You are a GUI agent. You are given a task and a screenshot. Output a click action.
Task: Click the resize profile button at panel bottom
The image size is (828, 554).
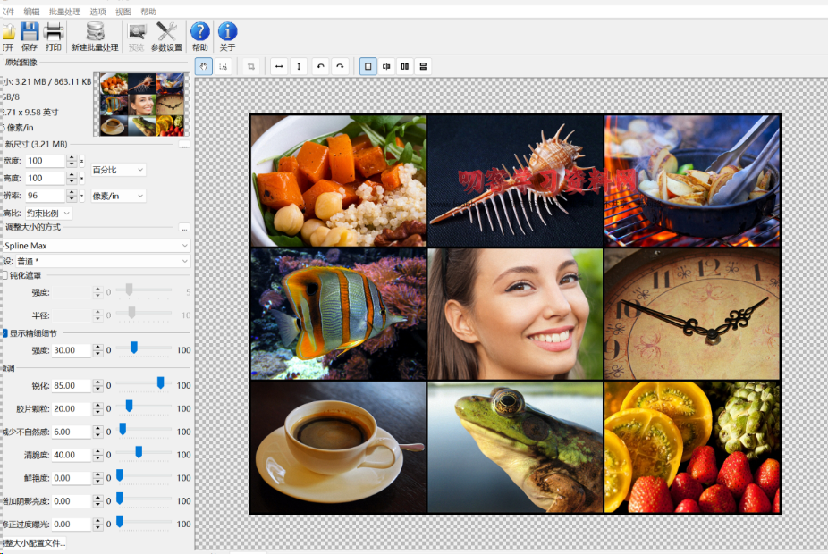point(34,542)
